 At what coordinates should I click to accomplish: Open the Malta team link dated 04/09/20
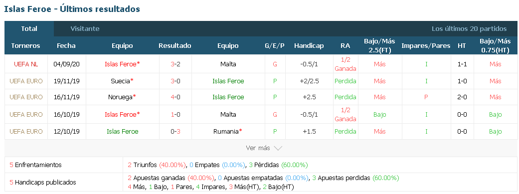228,64
